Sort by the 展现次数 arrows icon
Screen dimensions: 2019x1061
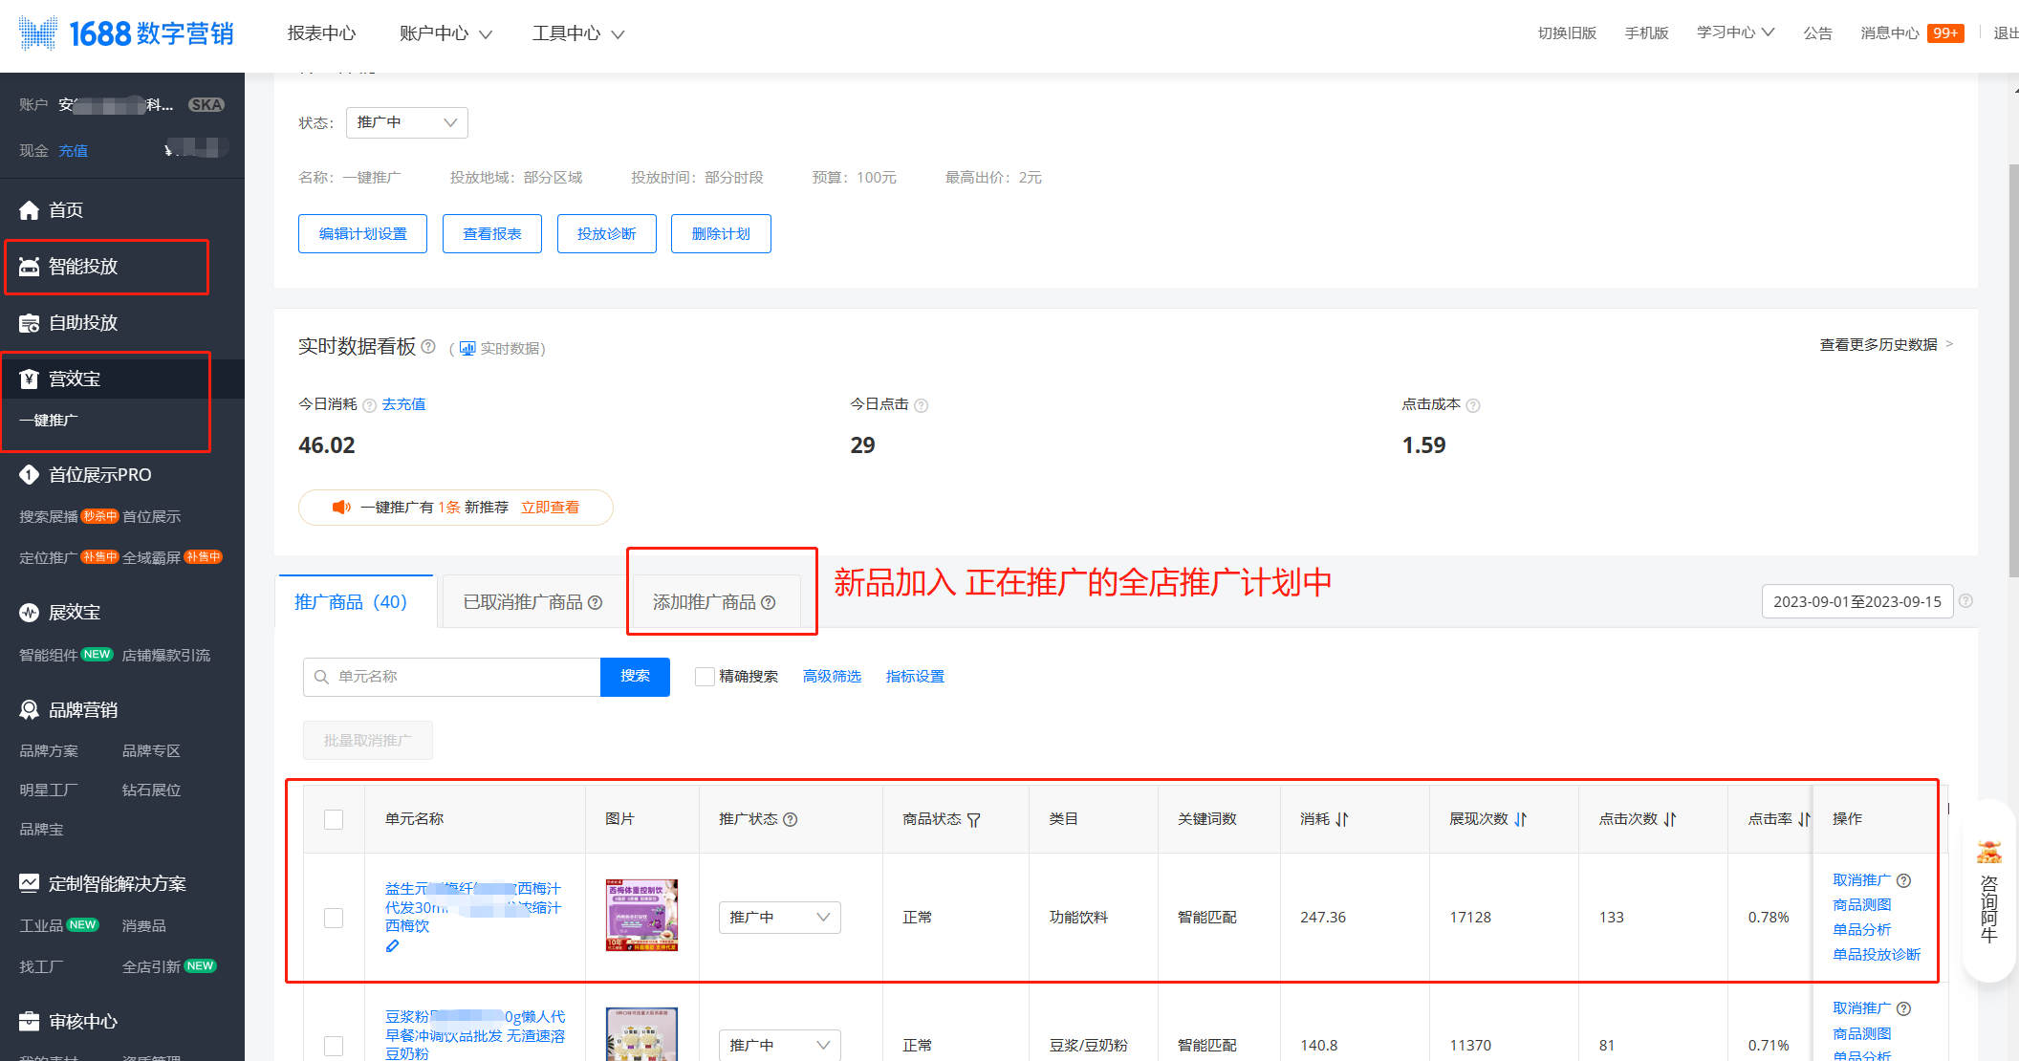(x=1520, y=819)
